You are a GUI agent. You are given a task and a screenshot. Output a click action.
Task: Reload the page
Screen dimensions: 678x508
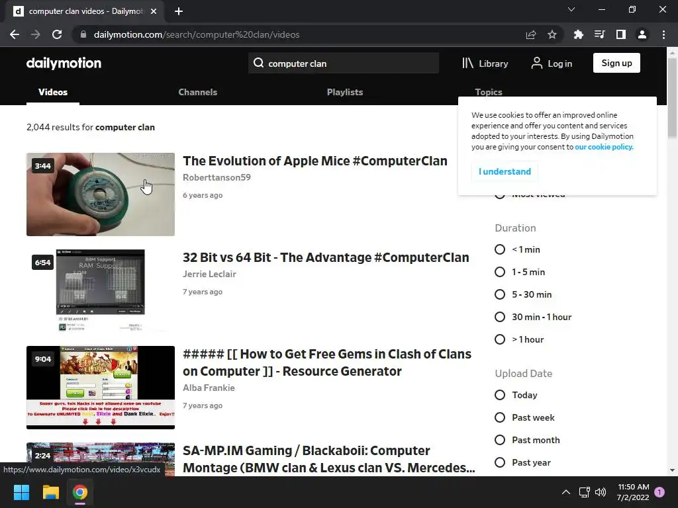tap(57, 34)
